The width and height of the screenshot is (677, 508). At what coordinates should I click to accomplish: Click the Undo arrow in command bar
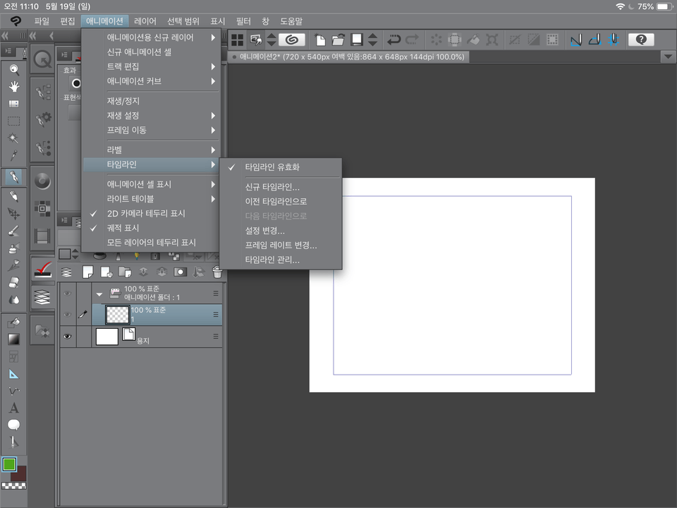(394, 40)
